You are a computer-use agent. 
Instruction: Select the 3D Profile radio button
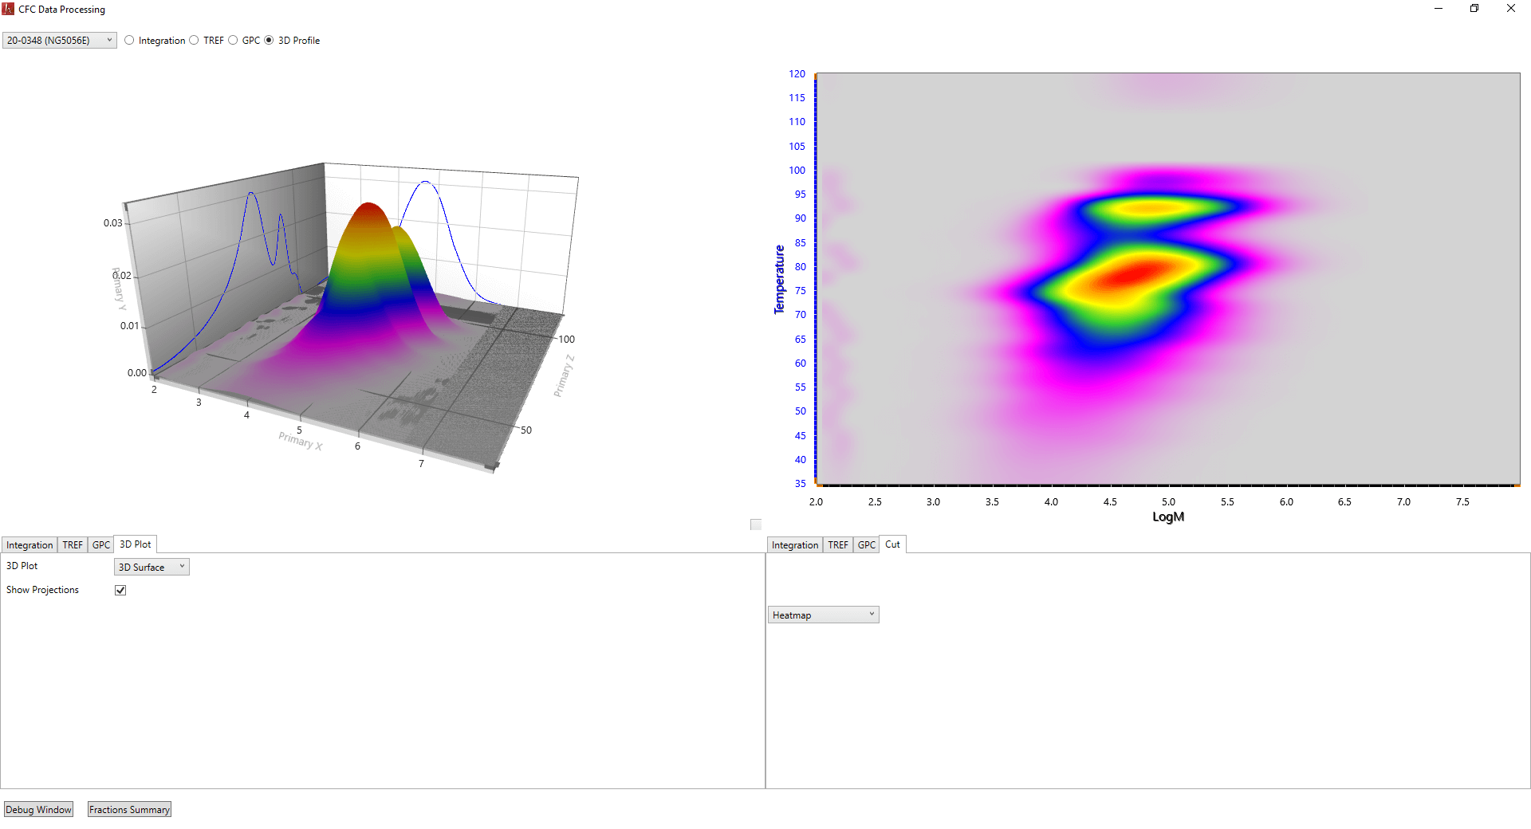269,41
